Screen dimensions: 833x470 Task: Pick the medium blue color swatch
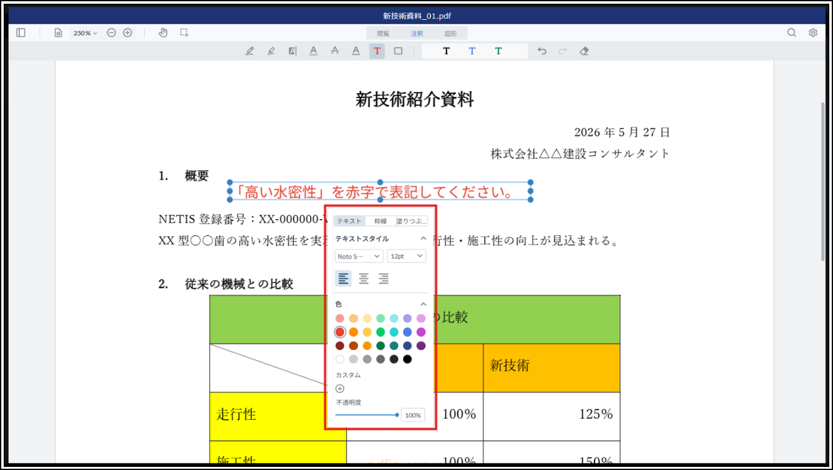tap(407, 332)
